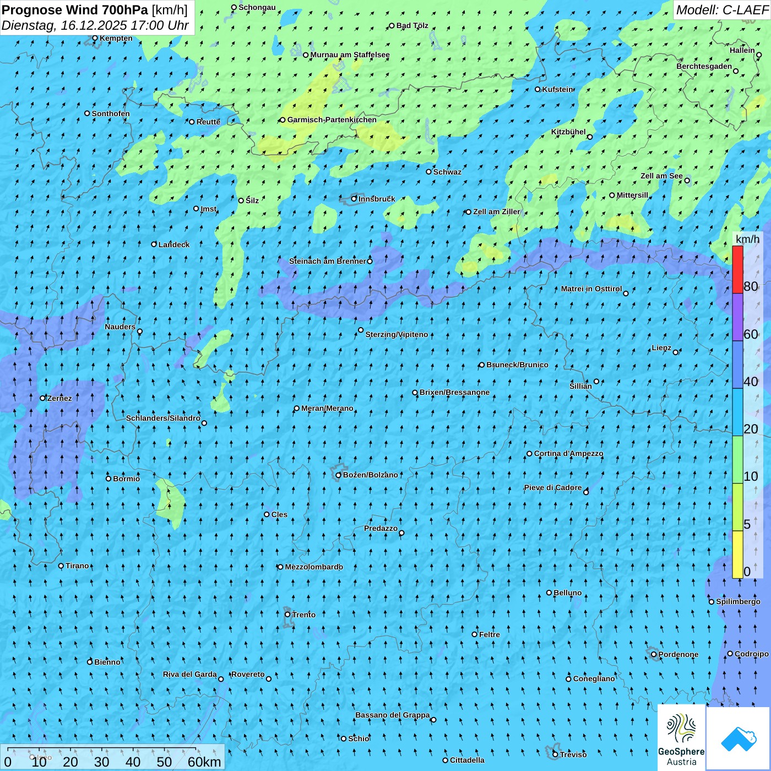Click the 'Sillian' label

tap(580, 386)
